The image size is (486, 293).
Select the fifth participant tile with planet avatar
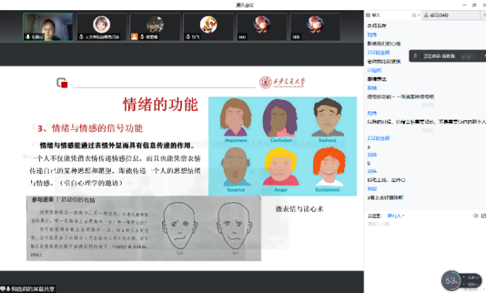coord(261,27)
